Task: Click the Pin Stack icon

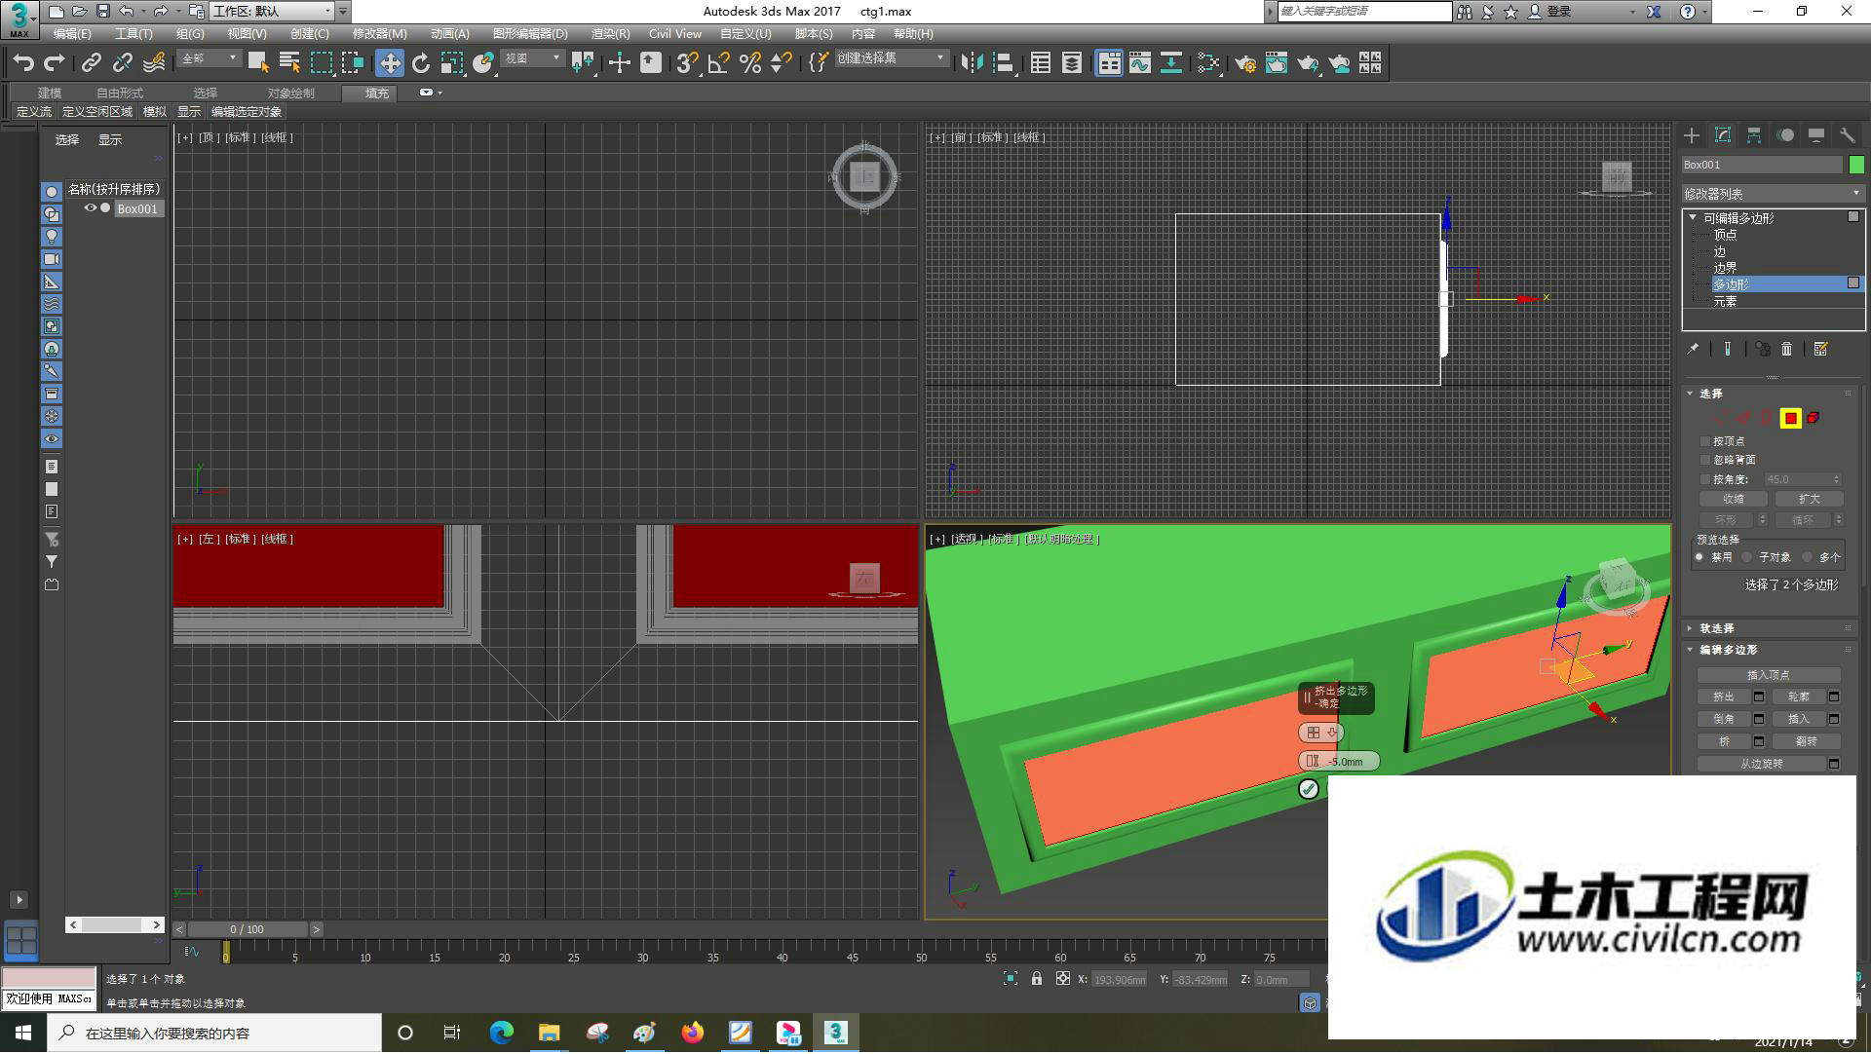Action: pyautogui.click(x=1694, y=349)
